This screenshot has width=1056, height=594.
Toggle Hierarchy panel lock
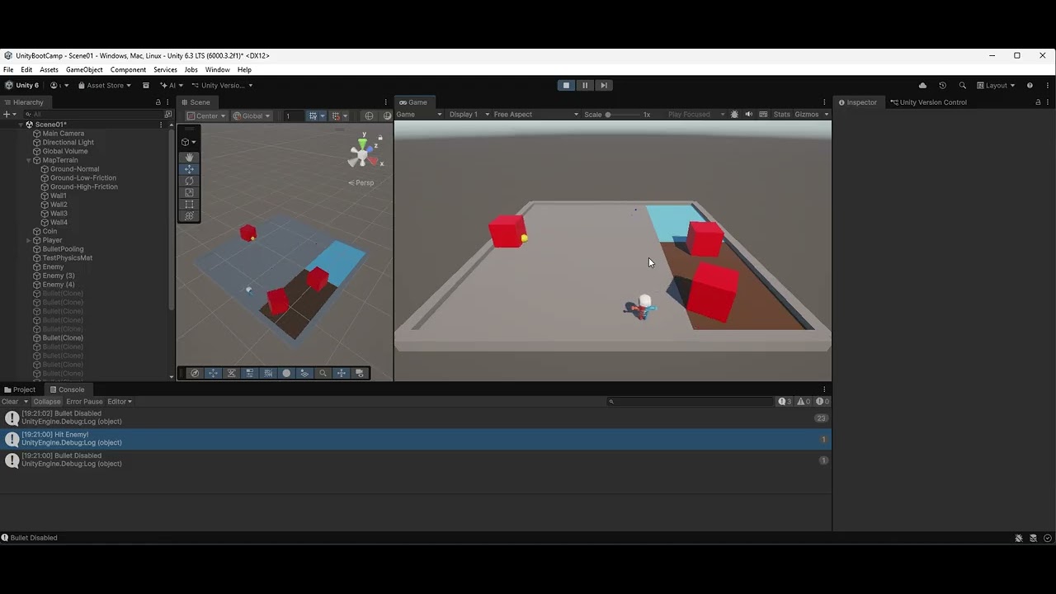pos(158,102)
